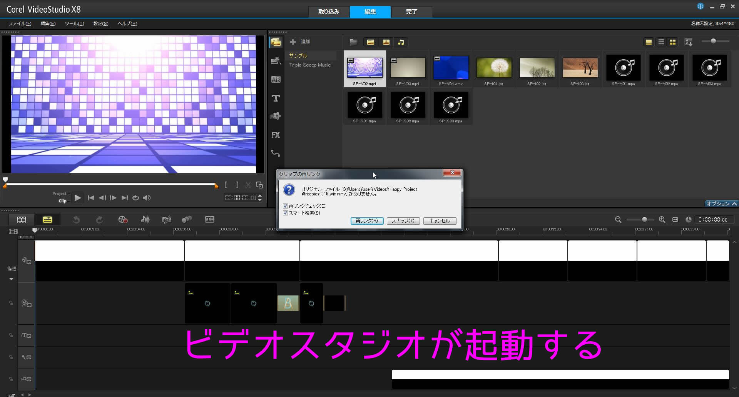This screenshot has height=397, width=739.
Task: Open the ツール(T) menu
Action: pyautogui.click(x=74, y=24)
